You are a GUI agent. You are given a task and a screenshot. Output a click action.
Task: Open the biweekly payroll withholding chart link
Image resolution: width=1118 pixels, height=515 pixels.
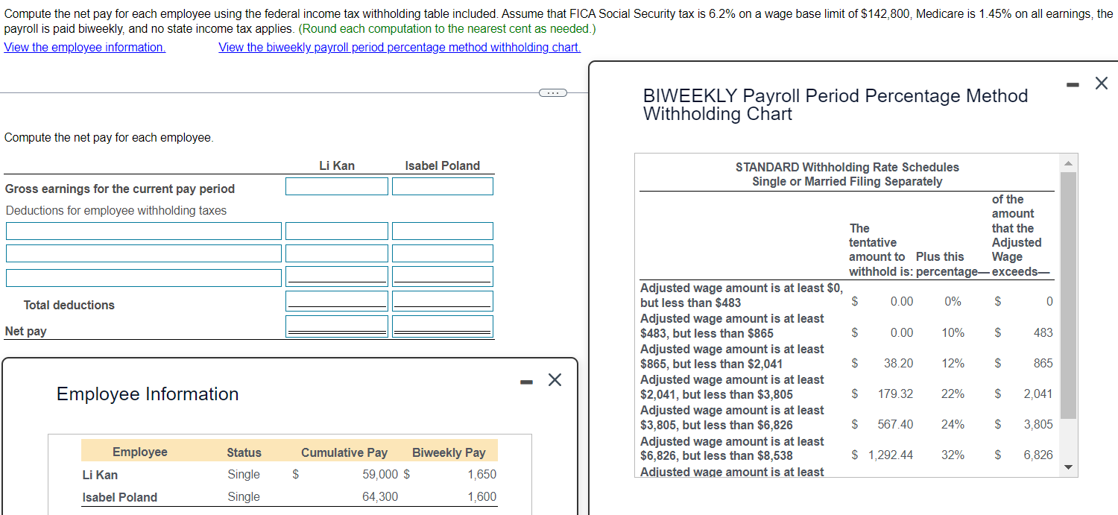pos(399,47)
